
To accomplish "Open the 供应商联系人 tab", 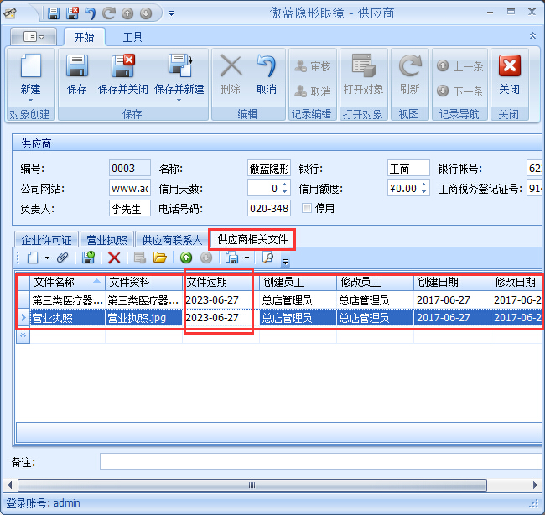I will (172, 240).
